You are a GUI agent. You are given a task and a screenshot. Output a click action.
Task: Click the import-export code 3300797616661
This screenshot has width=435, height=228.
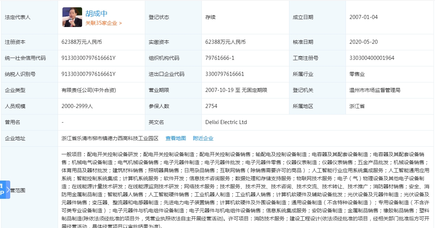[x=224, y=74]
